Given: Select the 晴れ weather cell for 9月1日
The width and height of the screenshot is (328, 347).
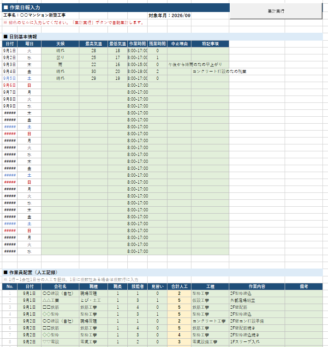Looking at the screenshot, I should tap(60, 51).
